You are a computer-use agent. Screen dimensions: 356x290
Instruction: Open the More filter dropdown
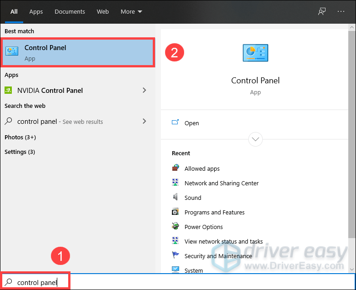[131, 11]
